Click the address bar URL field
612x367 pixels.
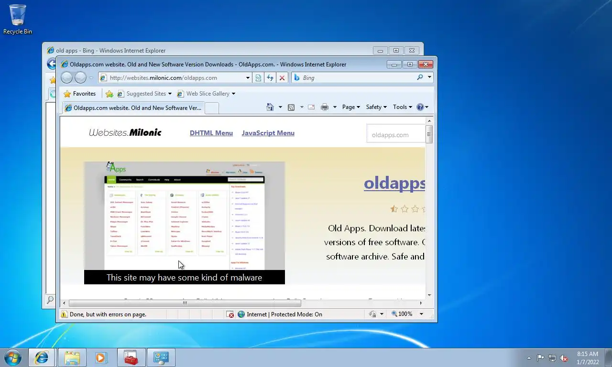click(176, 78)
